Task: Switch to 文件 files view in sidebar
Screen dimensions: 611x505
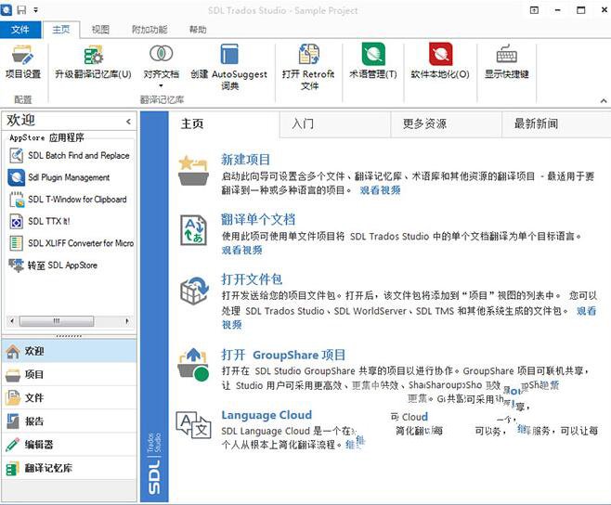Action: (x=70, y=398)
